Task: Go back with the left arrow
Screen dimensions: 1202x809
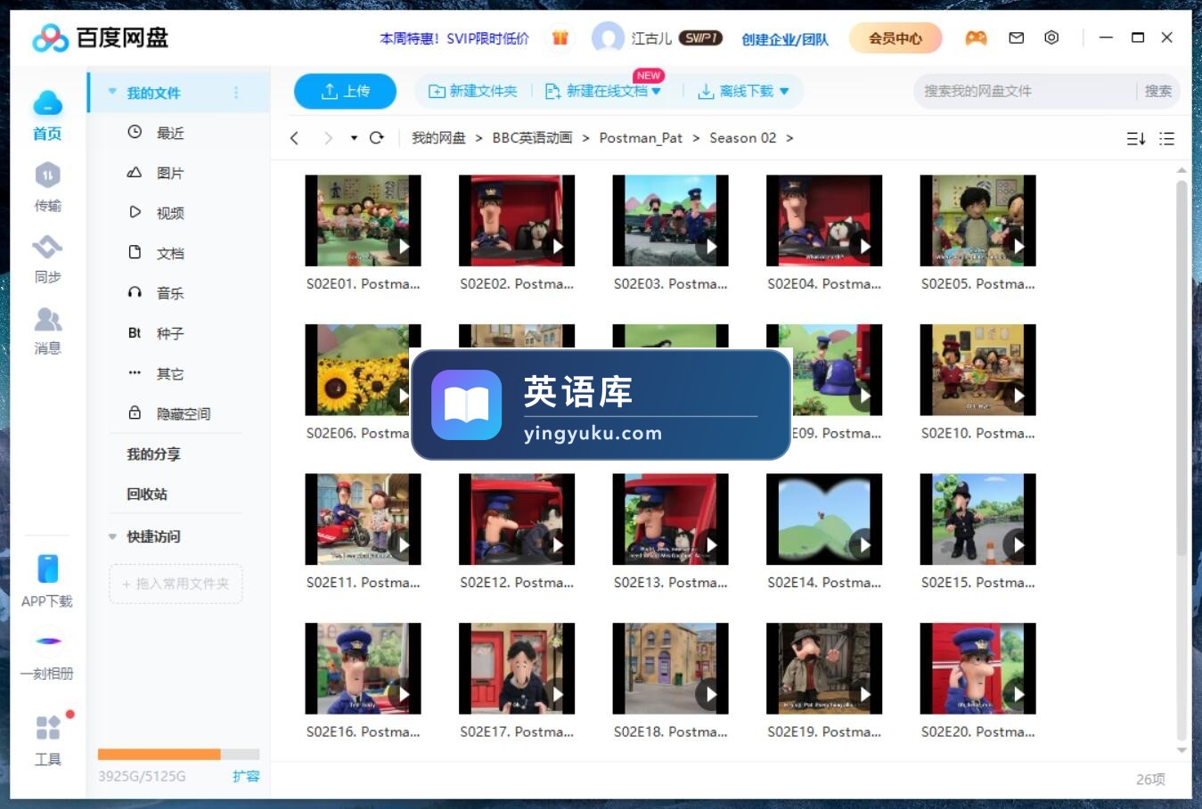Action: (x=295, y=138)
